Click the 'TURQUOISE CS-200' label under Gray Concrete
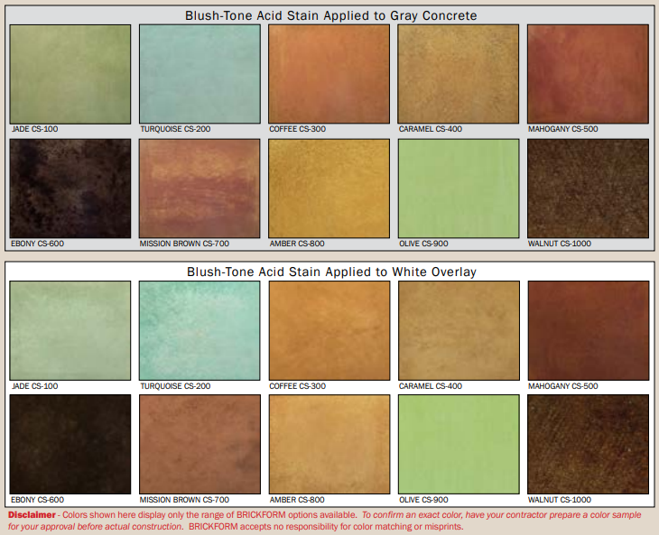The image size is (659, 535). [175, 129]
